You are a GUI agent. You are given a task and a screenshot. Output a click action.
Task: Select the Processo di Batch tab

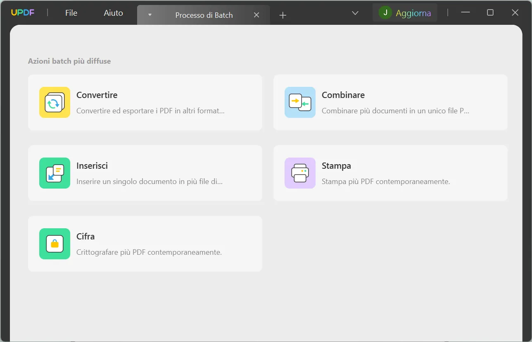(x=204, y=15)
